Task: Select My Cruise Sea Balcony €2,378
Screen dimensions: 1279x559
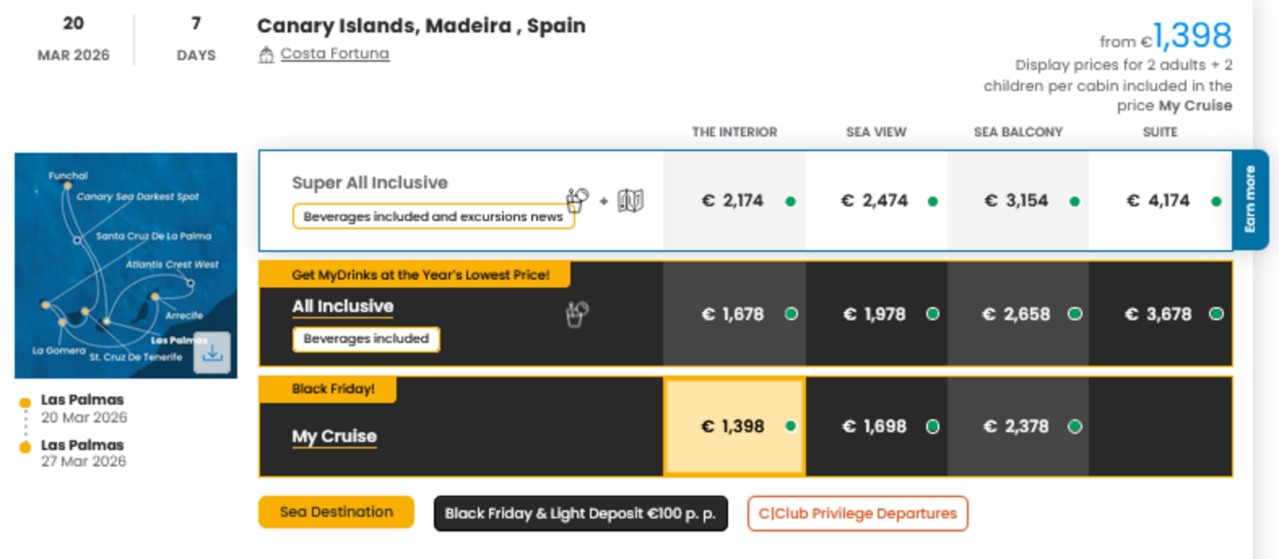Action: click(1018, 426)
